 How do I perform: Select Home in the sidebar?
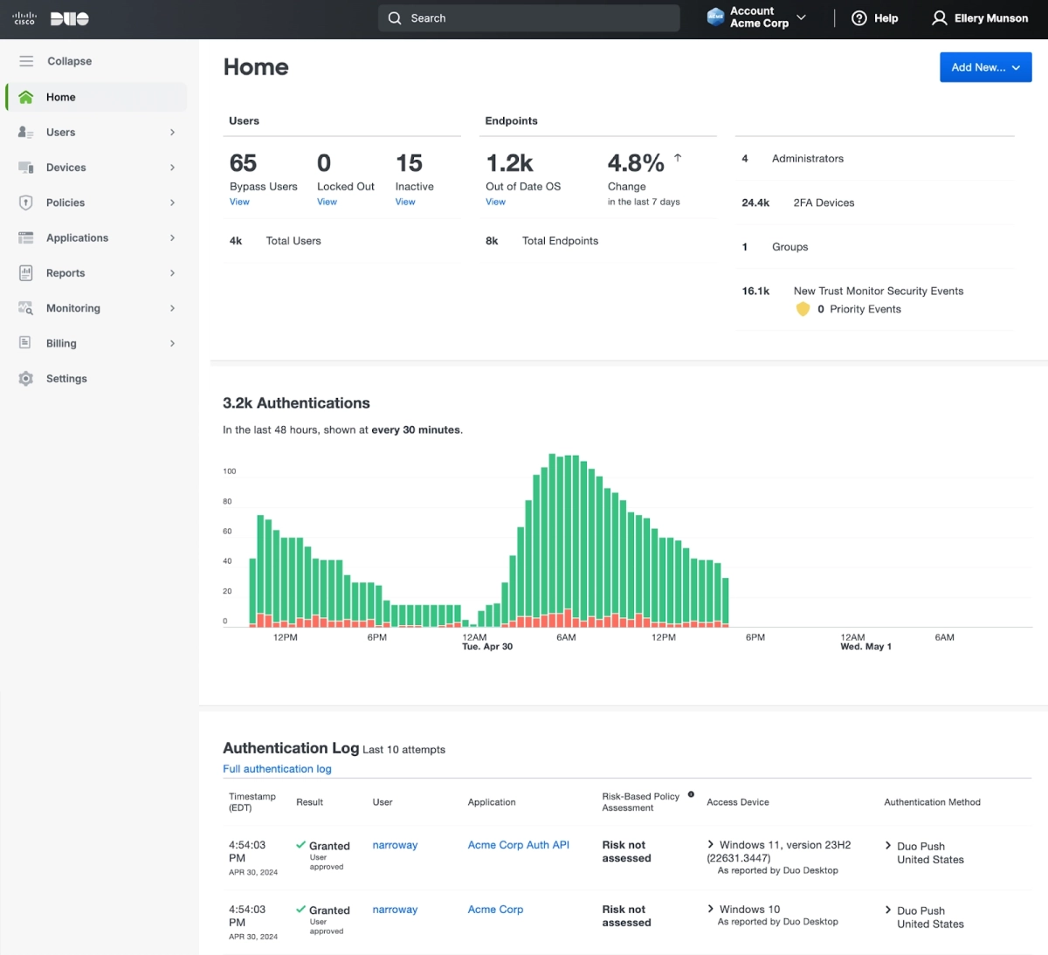pos(61,97)
